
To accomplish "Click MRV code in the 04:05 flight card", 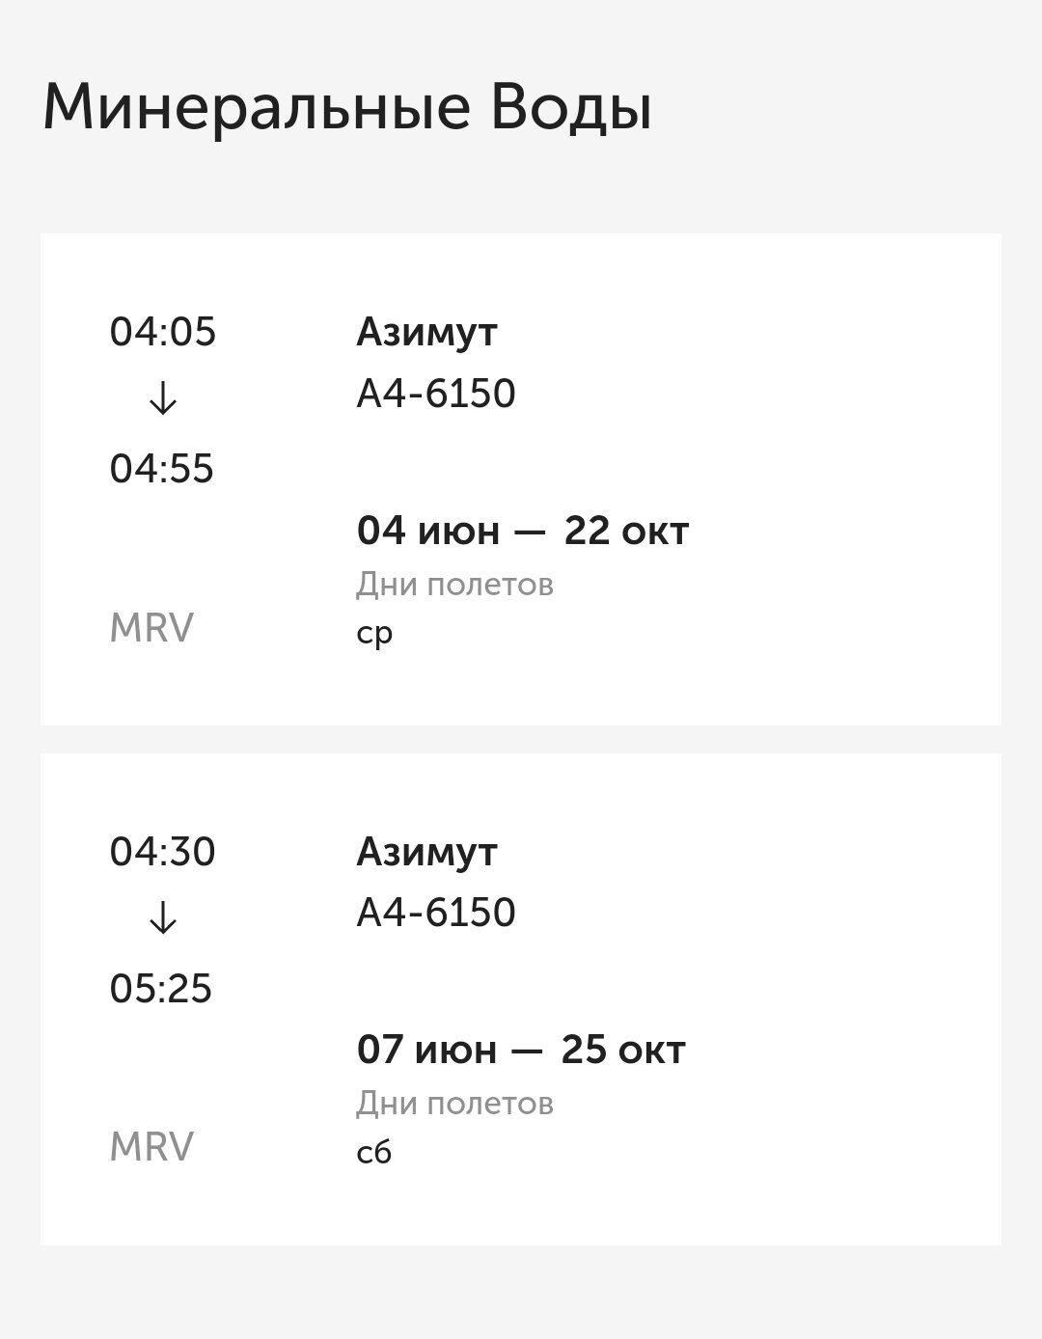I will point(151,628).
